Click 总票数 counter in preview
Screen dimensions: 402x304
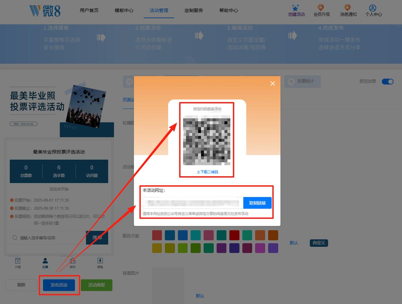point(26,171)
